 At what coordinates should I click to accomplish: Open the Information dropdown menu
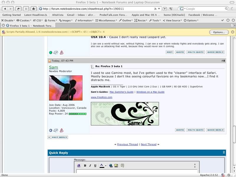click(84, 20)
